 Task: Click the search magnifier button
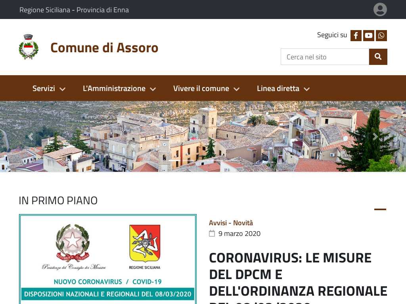[378, 57]
